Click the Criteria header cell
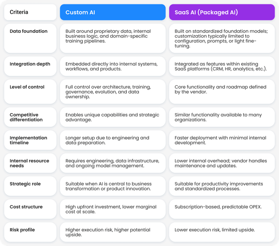Viewport: 279px width, 246px height. [31, 12]
